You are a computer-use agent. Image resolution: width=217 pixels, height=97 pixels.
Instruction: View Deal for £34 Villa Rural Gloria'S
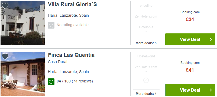point(190,39)
